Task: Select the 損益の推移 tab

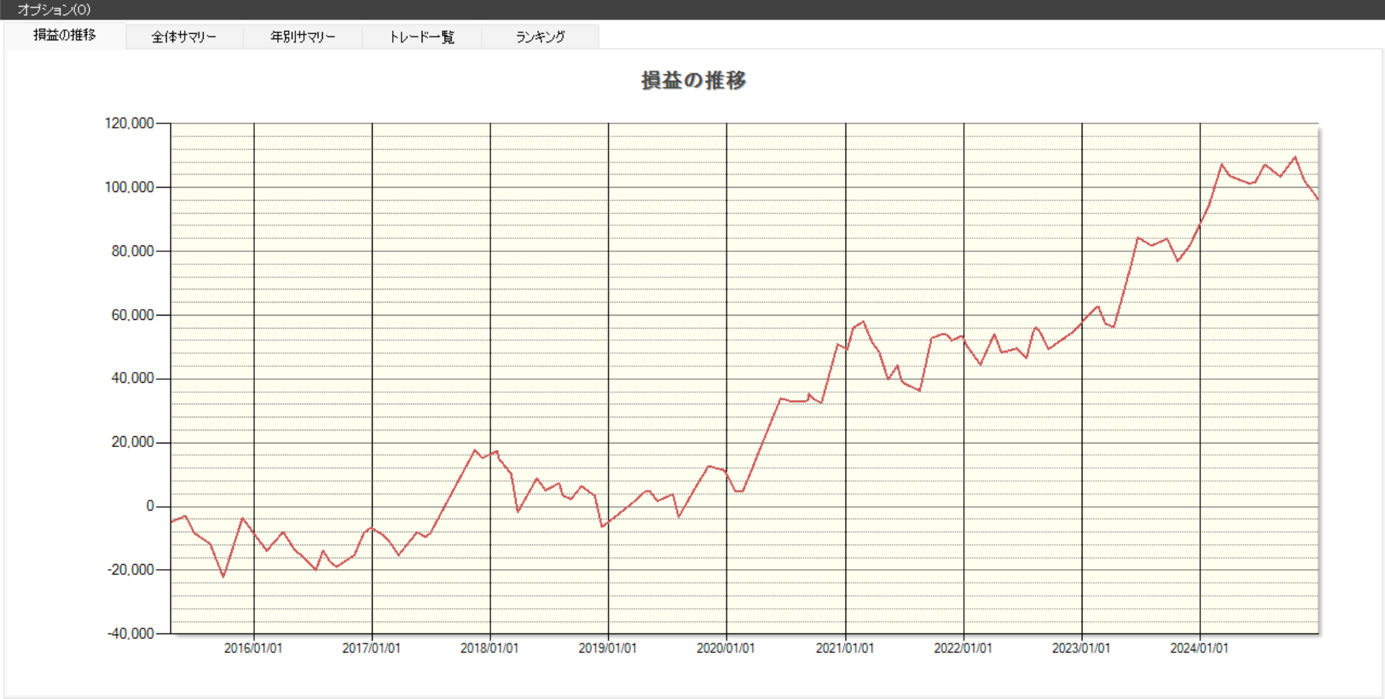Action: click(x=64, y=35)
